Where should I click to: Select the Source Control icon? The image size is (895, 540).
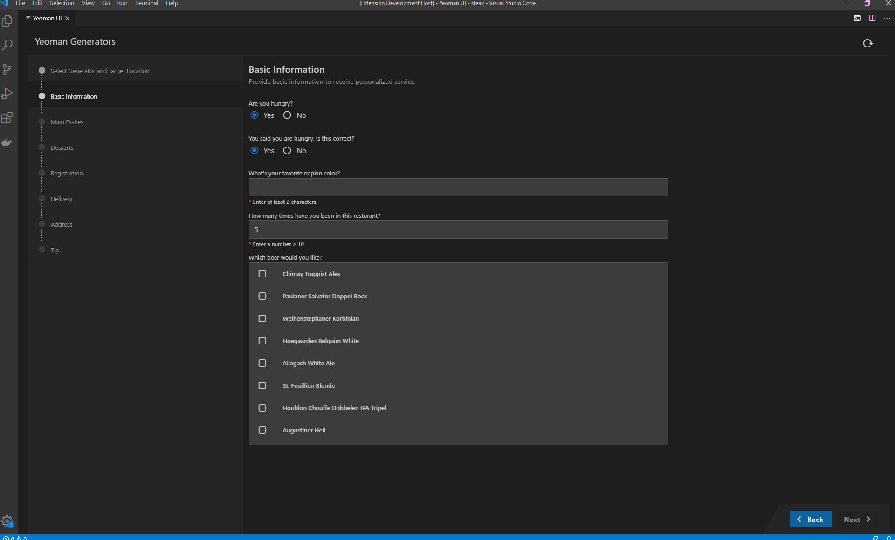point(7,69)
